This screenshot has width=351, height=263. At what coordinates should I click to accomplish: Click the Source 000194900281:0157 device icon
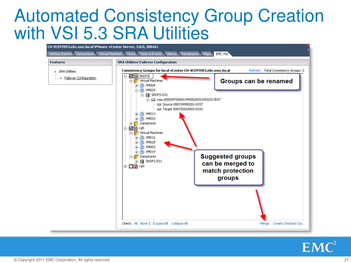(x=159, y=104)
